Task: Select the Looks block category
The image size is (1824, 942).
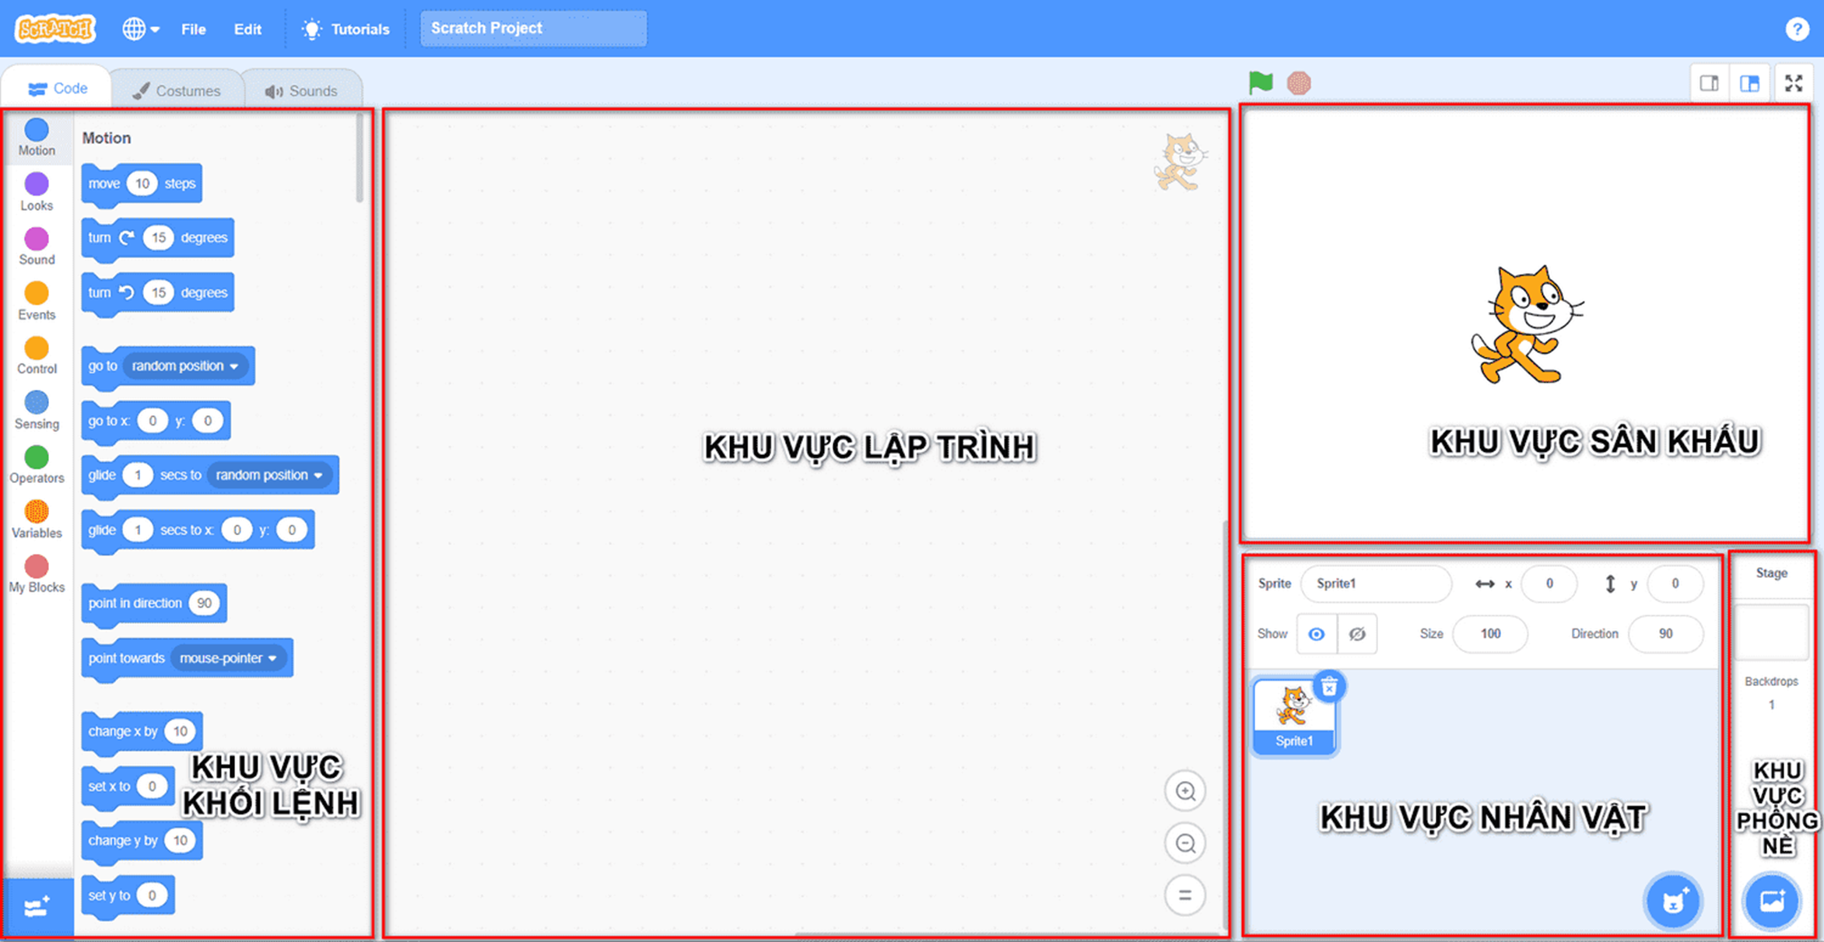Action: pos(37,192)
